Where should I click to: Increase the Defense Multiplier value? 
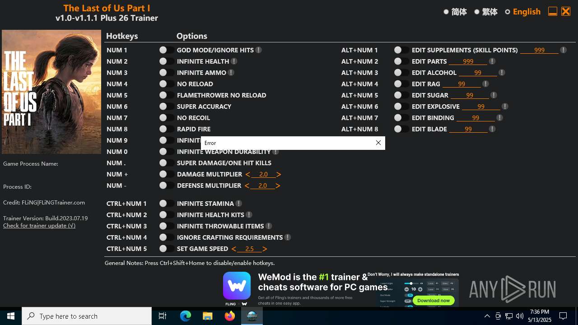(x=278, y=186)
